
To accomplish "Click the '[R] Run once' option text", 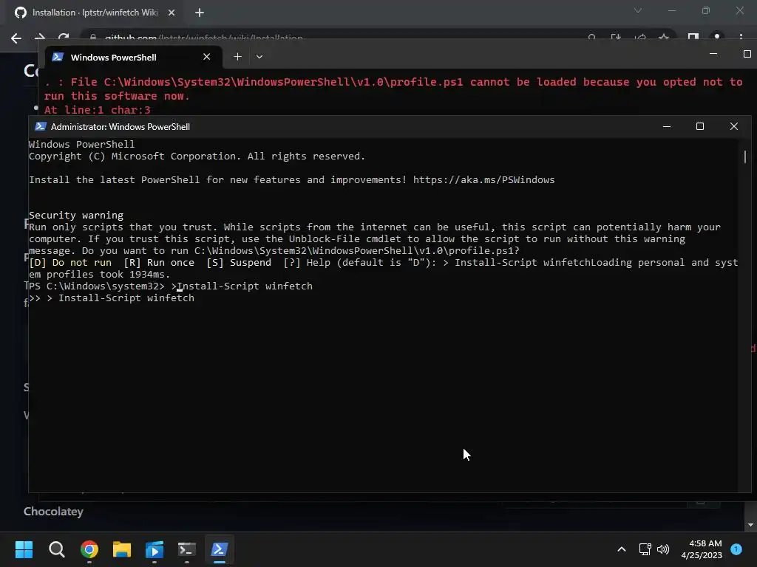I will click(159, 263).
